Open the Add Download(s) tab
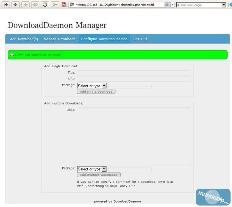The width and height of the screenshot is (232, 207). 24,39
